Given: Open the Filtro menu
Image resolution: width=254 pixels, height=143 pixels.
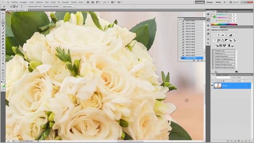Looking at the screenshot, I should (x=47, y=2).
